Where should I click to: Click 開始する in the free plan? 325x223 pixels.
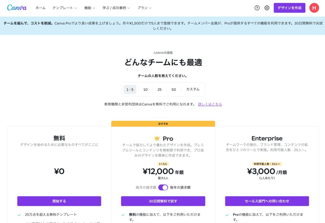coord(59,201)
